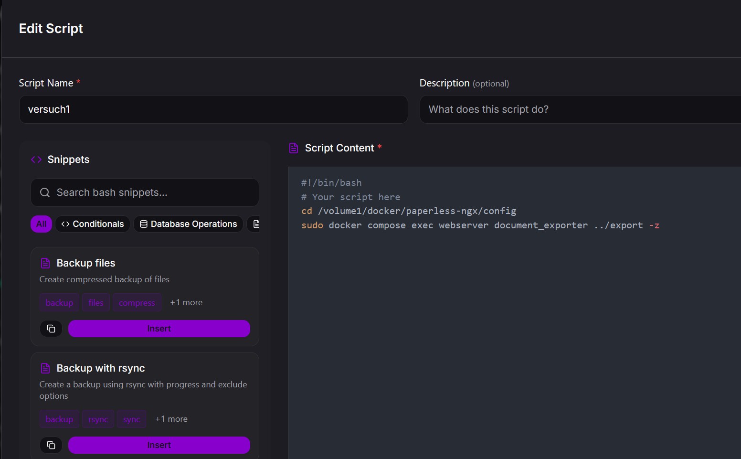Click into the Search bash snippets field
The height and width of the screenshot is (459, 741).
[x=153, y=192]
